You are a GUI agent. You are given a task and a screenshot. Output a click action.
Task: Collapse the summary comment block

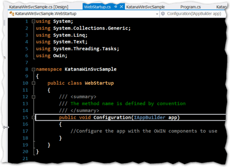coord(34,97)
